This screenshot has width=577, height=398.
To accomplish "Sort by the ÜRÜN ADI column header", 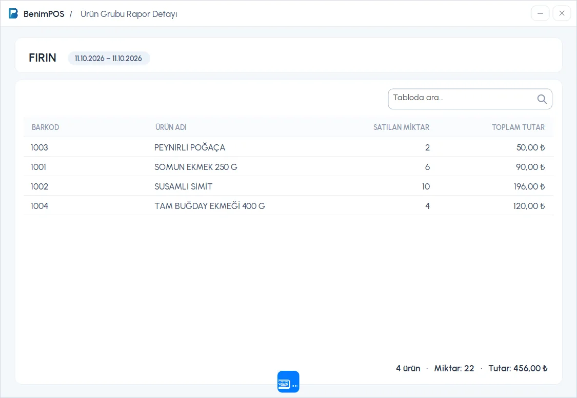I will tap(171, 127).
